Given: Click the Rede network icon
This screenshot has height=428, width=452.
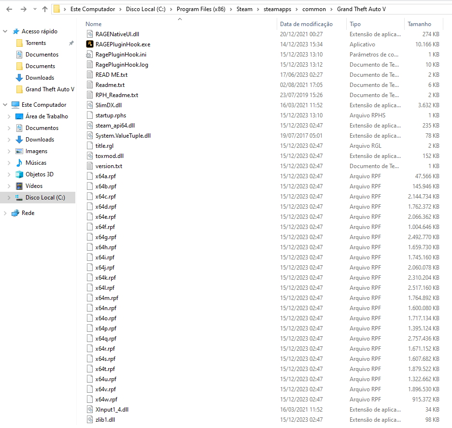Looking at the screenshot, I should coord(15,213).
